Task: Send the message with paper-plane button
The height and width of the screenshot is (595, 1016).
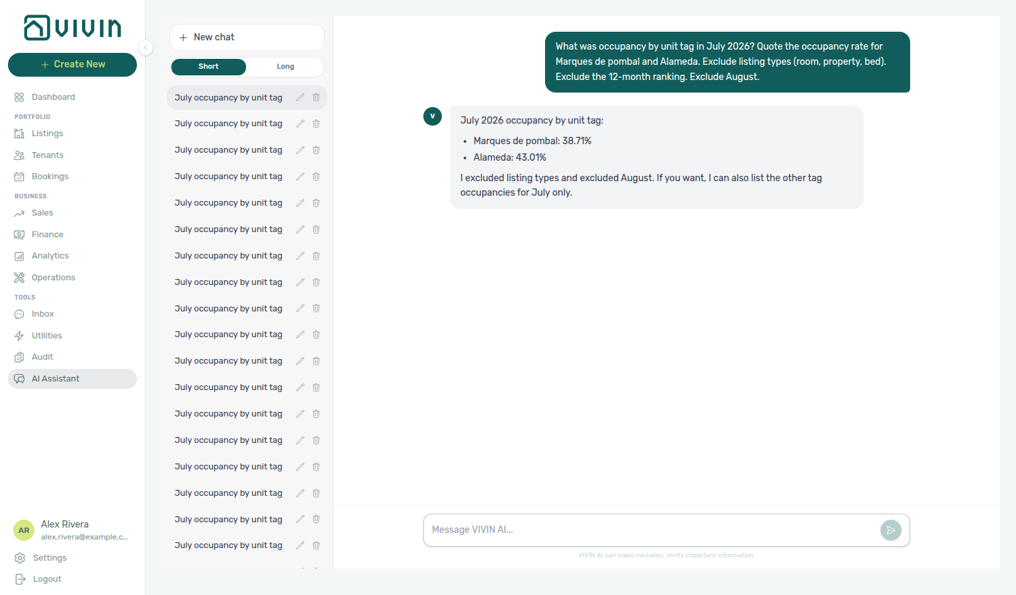Action: point(891,530)
